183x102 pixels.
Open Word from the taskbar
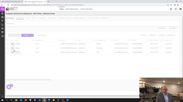68,100
